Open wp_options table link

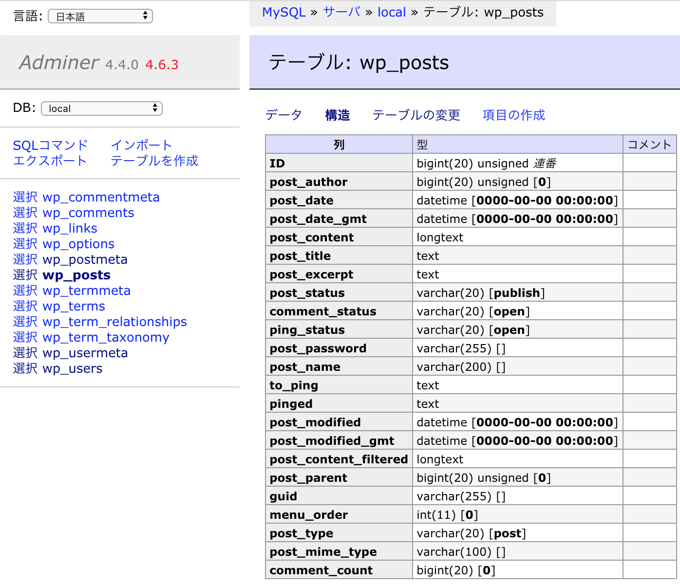[x=78, y=244]
